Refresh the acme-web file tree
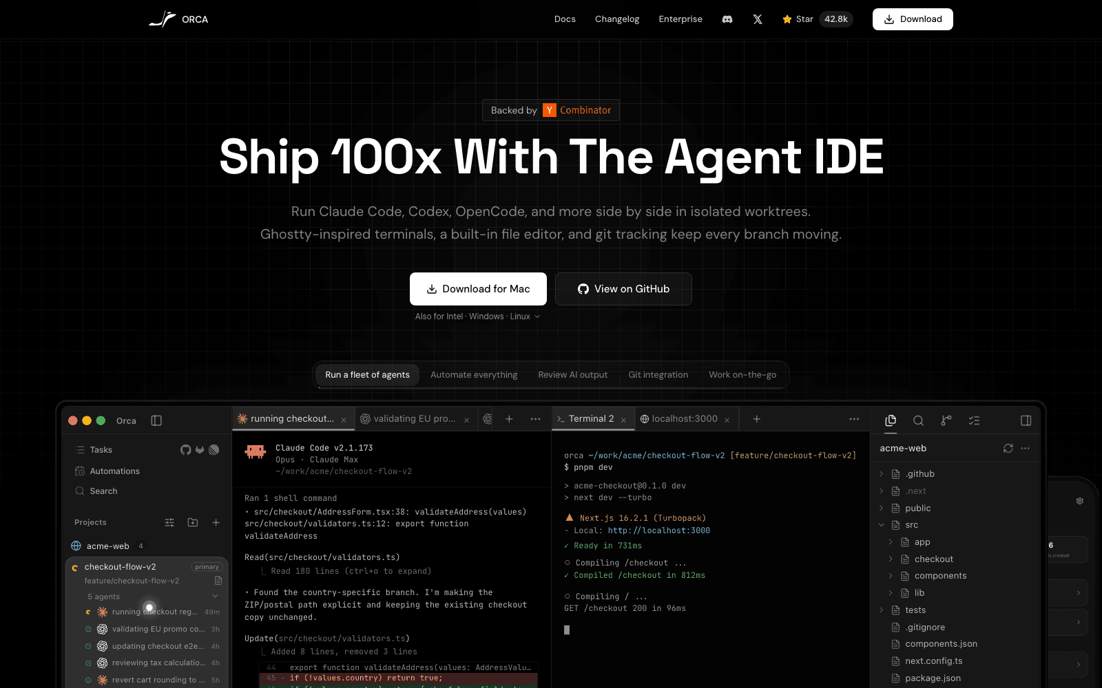 point(1008,449)
